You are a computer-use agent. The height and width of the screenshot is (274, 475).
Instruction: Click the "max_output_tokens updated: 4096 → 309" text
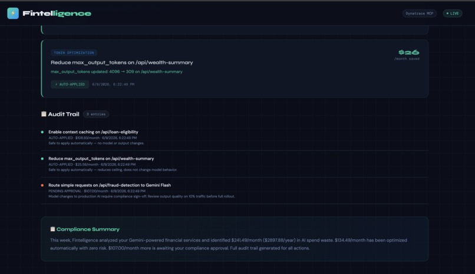(x=117, y=72)
